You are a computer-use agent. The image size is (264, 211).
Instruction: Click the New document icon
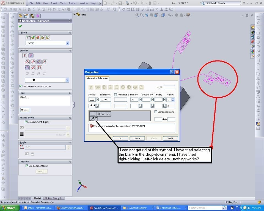pyautogui.click(x=105, y=3)
